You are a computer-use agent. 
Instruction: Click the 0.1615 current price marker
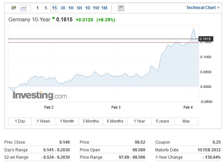click(205, 39)
